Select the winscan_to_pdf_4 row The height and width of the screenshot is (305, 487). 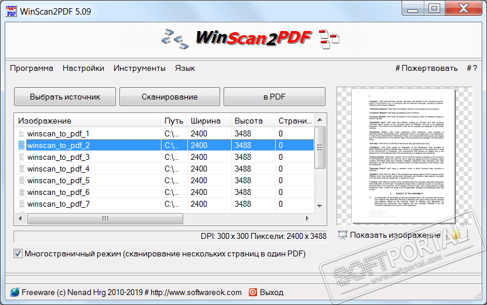tap(164, 169)
